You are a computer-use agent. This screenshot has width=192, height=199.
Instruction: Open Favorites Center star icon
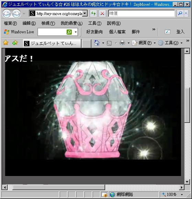coord(6,43)
